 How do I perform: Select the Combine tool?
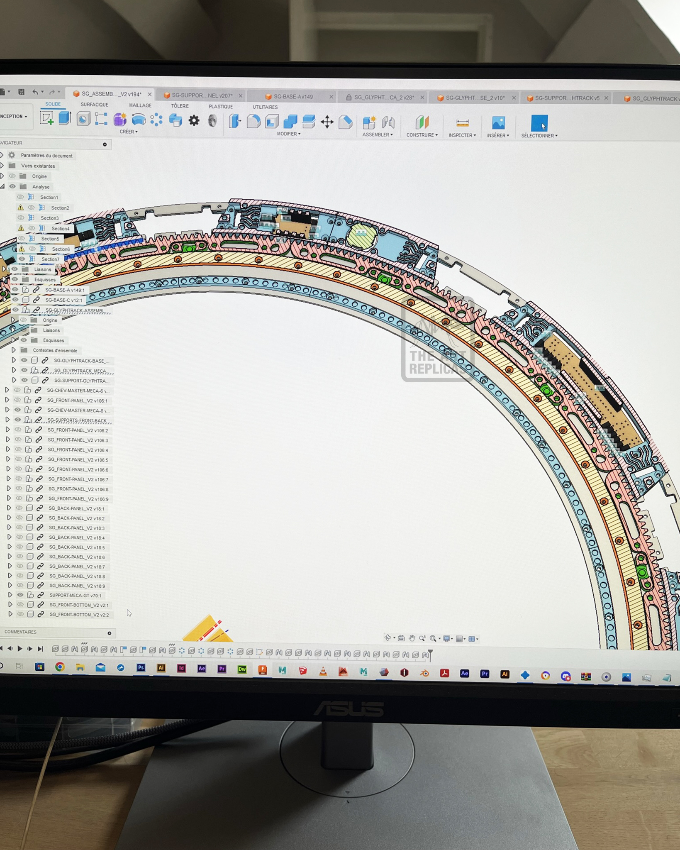pos(290,122)
